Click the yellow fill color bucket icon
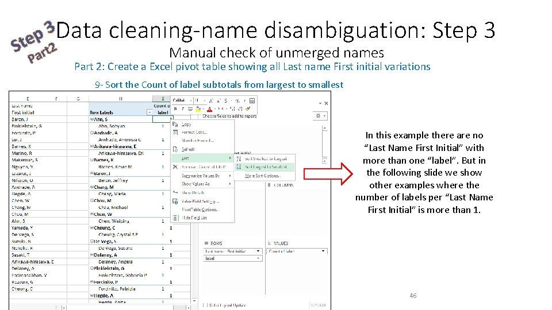 (198, 109)
